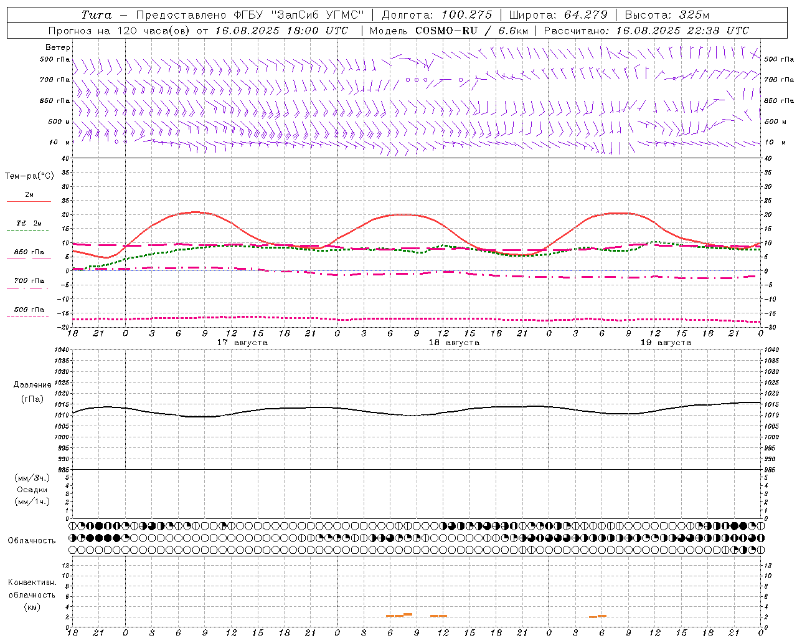This screenshot has width=797, height=638.
Task: Click the forecast start time 16.08.2025 18:00 UTC
Action: coord(282,31)
